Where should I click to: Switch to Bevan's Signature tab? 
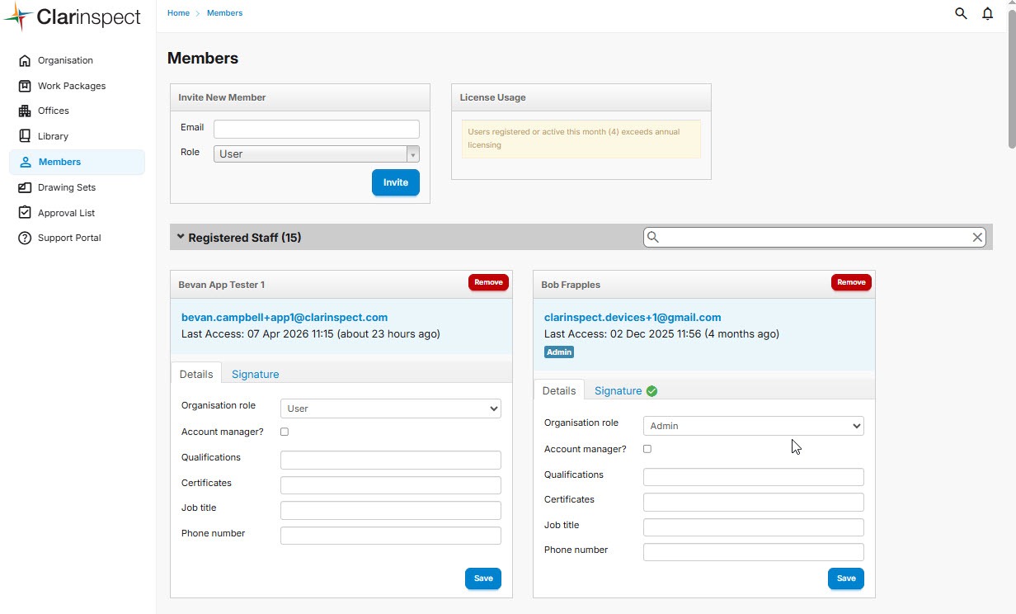(x=255, y=374)
